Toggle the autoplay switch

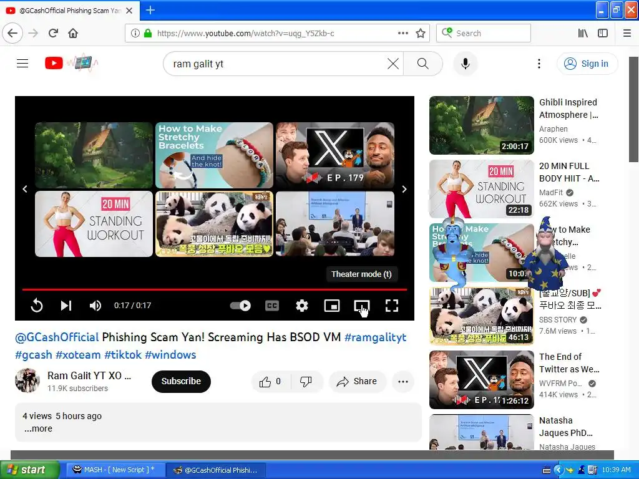[240, 306]
